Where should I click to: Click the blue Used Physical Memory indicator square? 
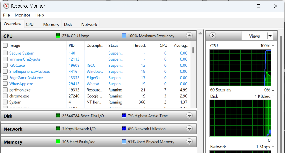[124, 141]
